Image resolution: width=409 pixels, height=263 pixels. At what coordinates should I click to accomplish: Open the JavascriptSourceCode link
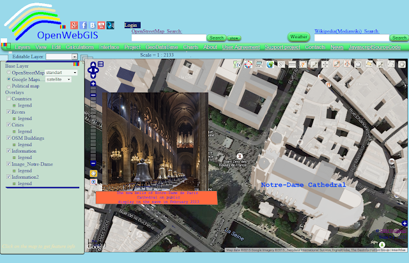point(374,47)
